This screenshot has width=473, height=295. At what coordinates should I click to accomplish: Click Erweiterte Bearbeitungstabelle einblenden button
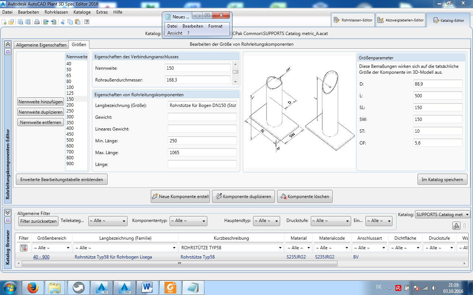click(62, 180)
